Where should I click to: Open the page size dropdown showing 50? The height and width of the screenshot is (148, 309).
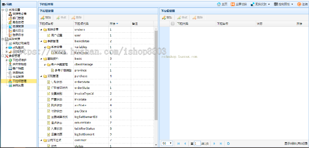point(167,144)
